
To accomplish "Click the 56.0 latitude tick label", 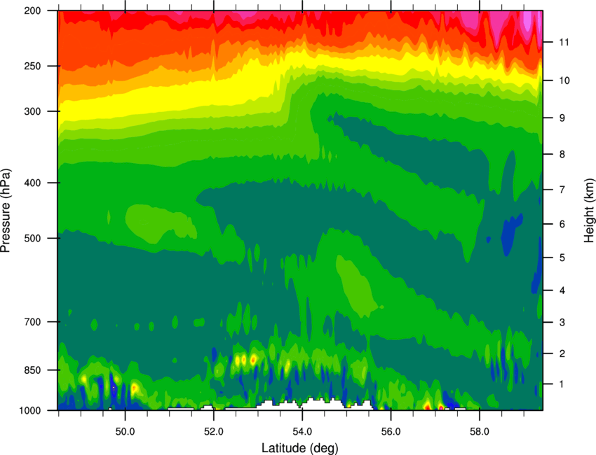I will coord(391,431).
